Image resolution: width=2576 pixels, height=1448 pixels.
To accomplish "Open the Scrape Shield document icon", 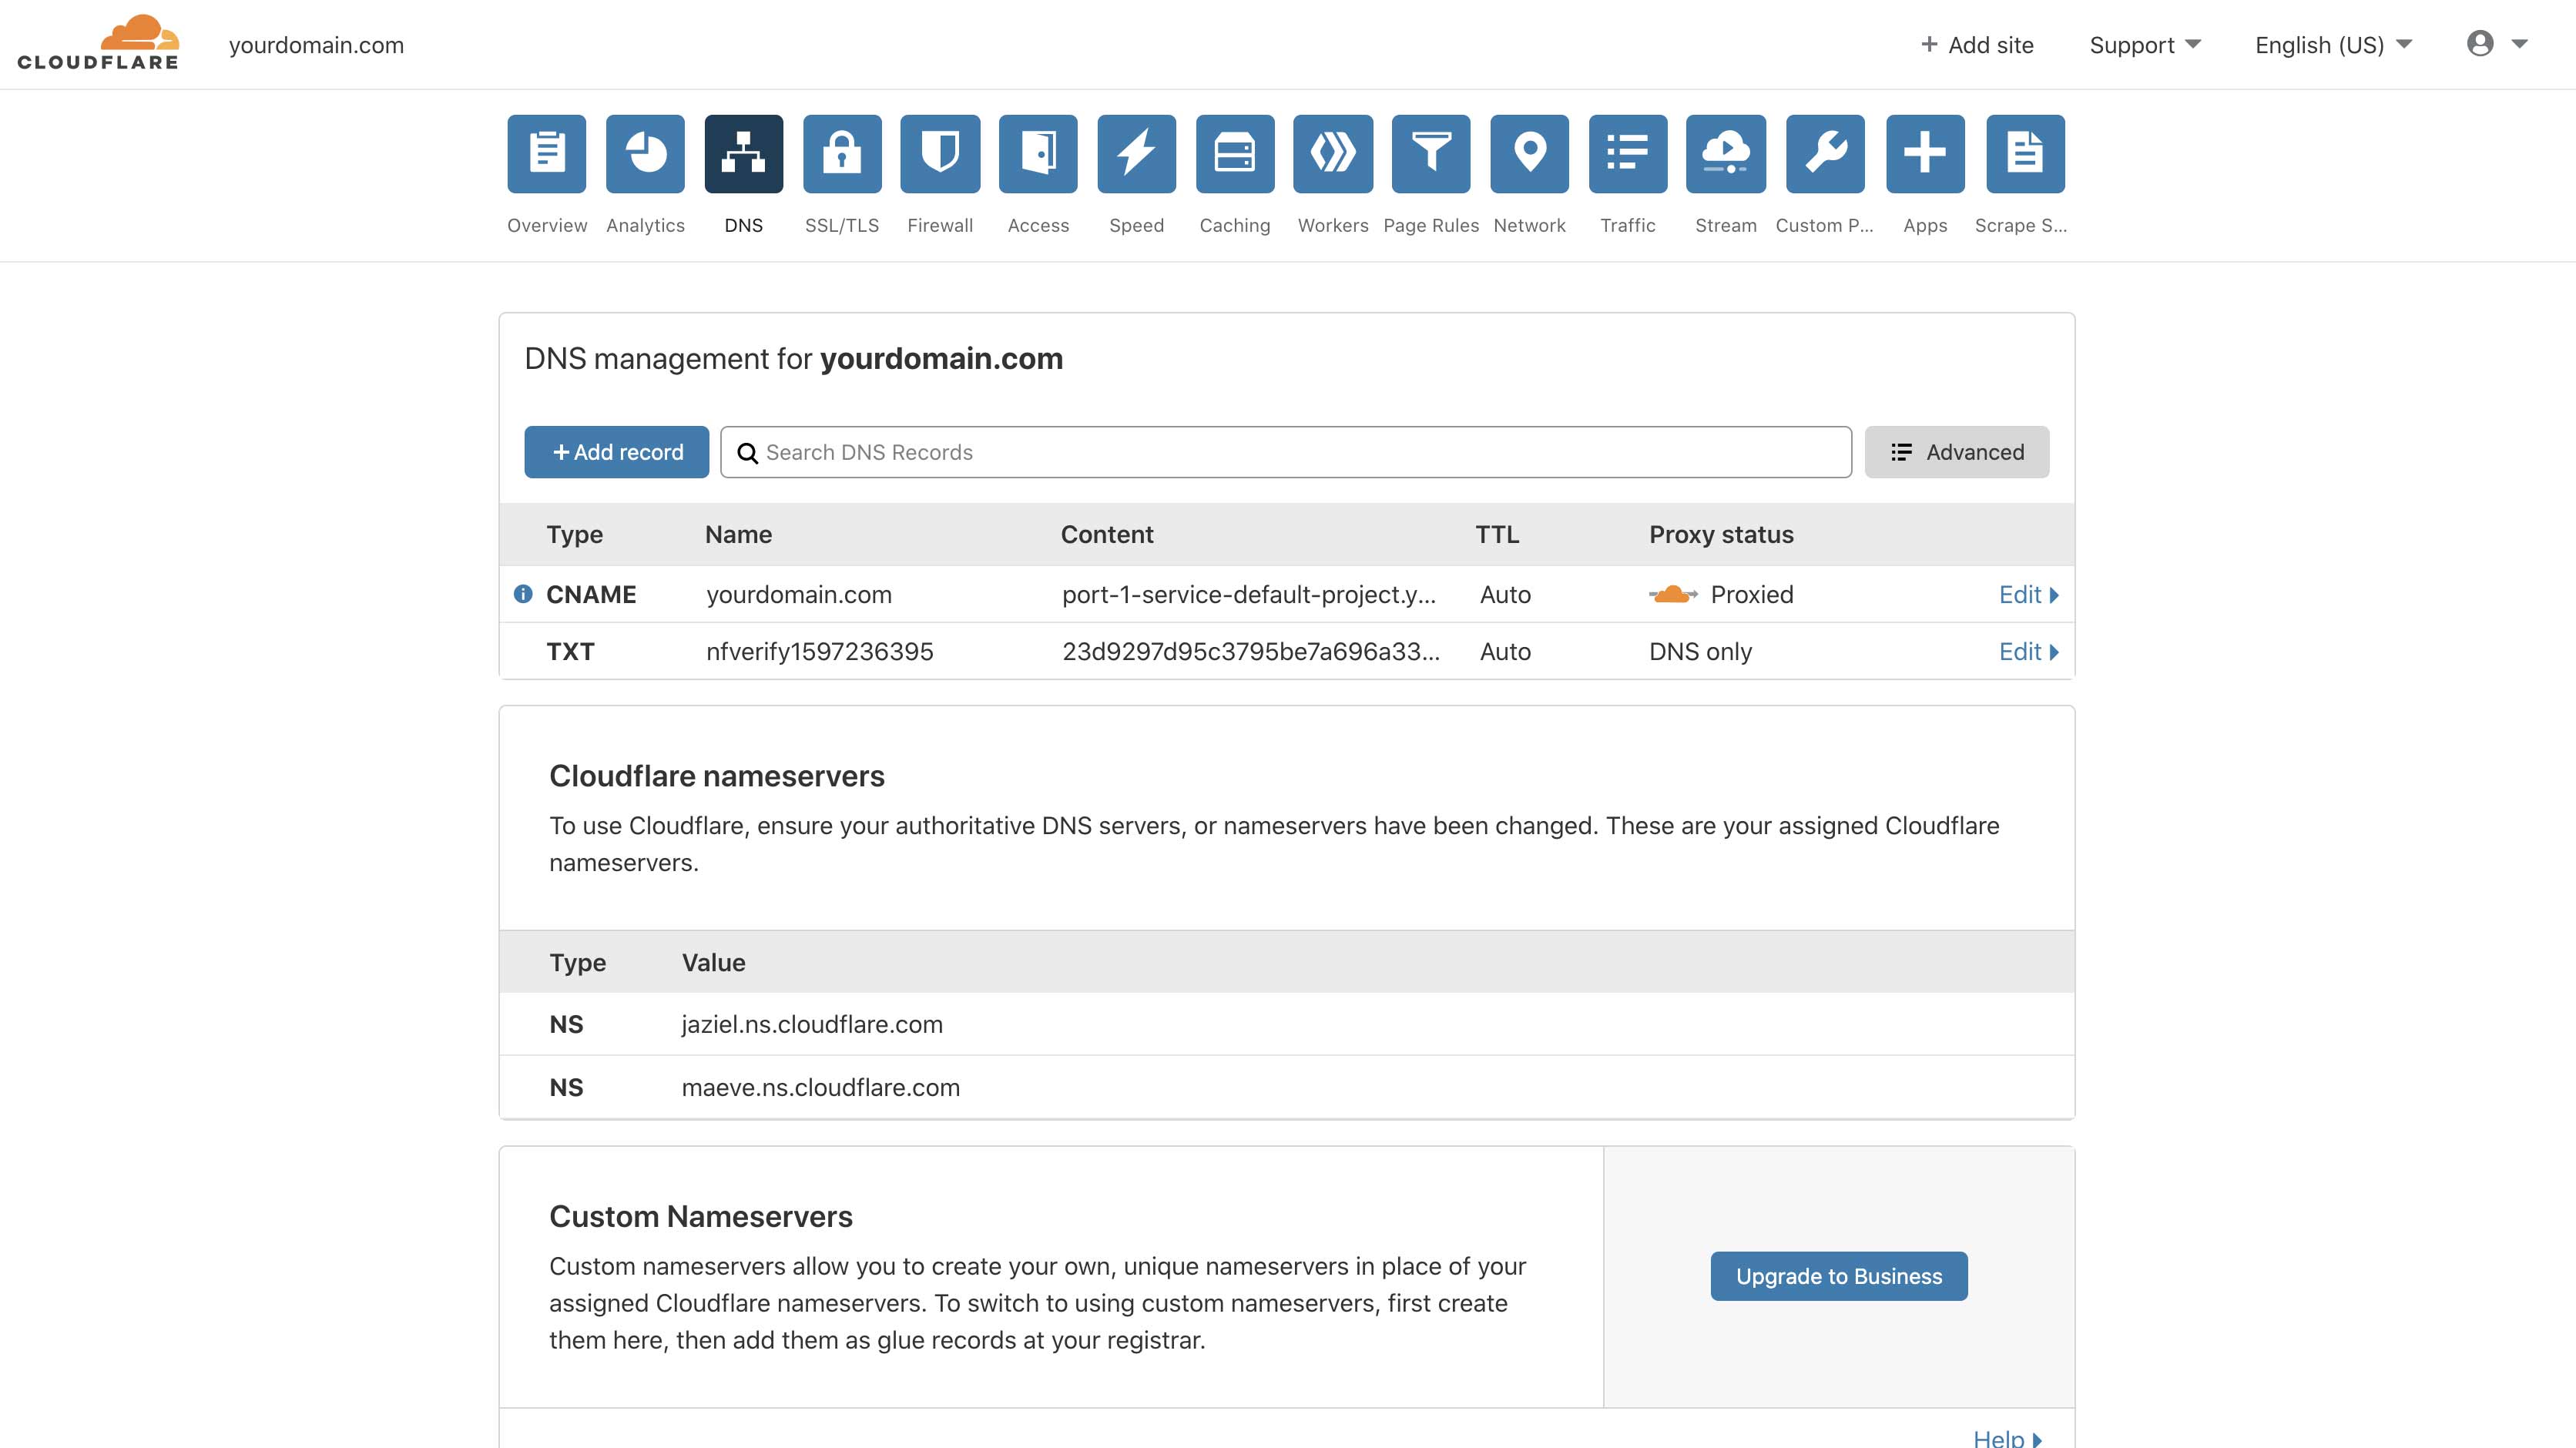I will coord(2025,154).
